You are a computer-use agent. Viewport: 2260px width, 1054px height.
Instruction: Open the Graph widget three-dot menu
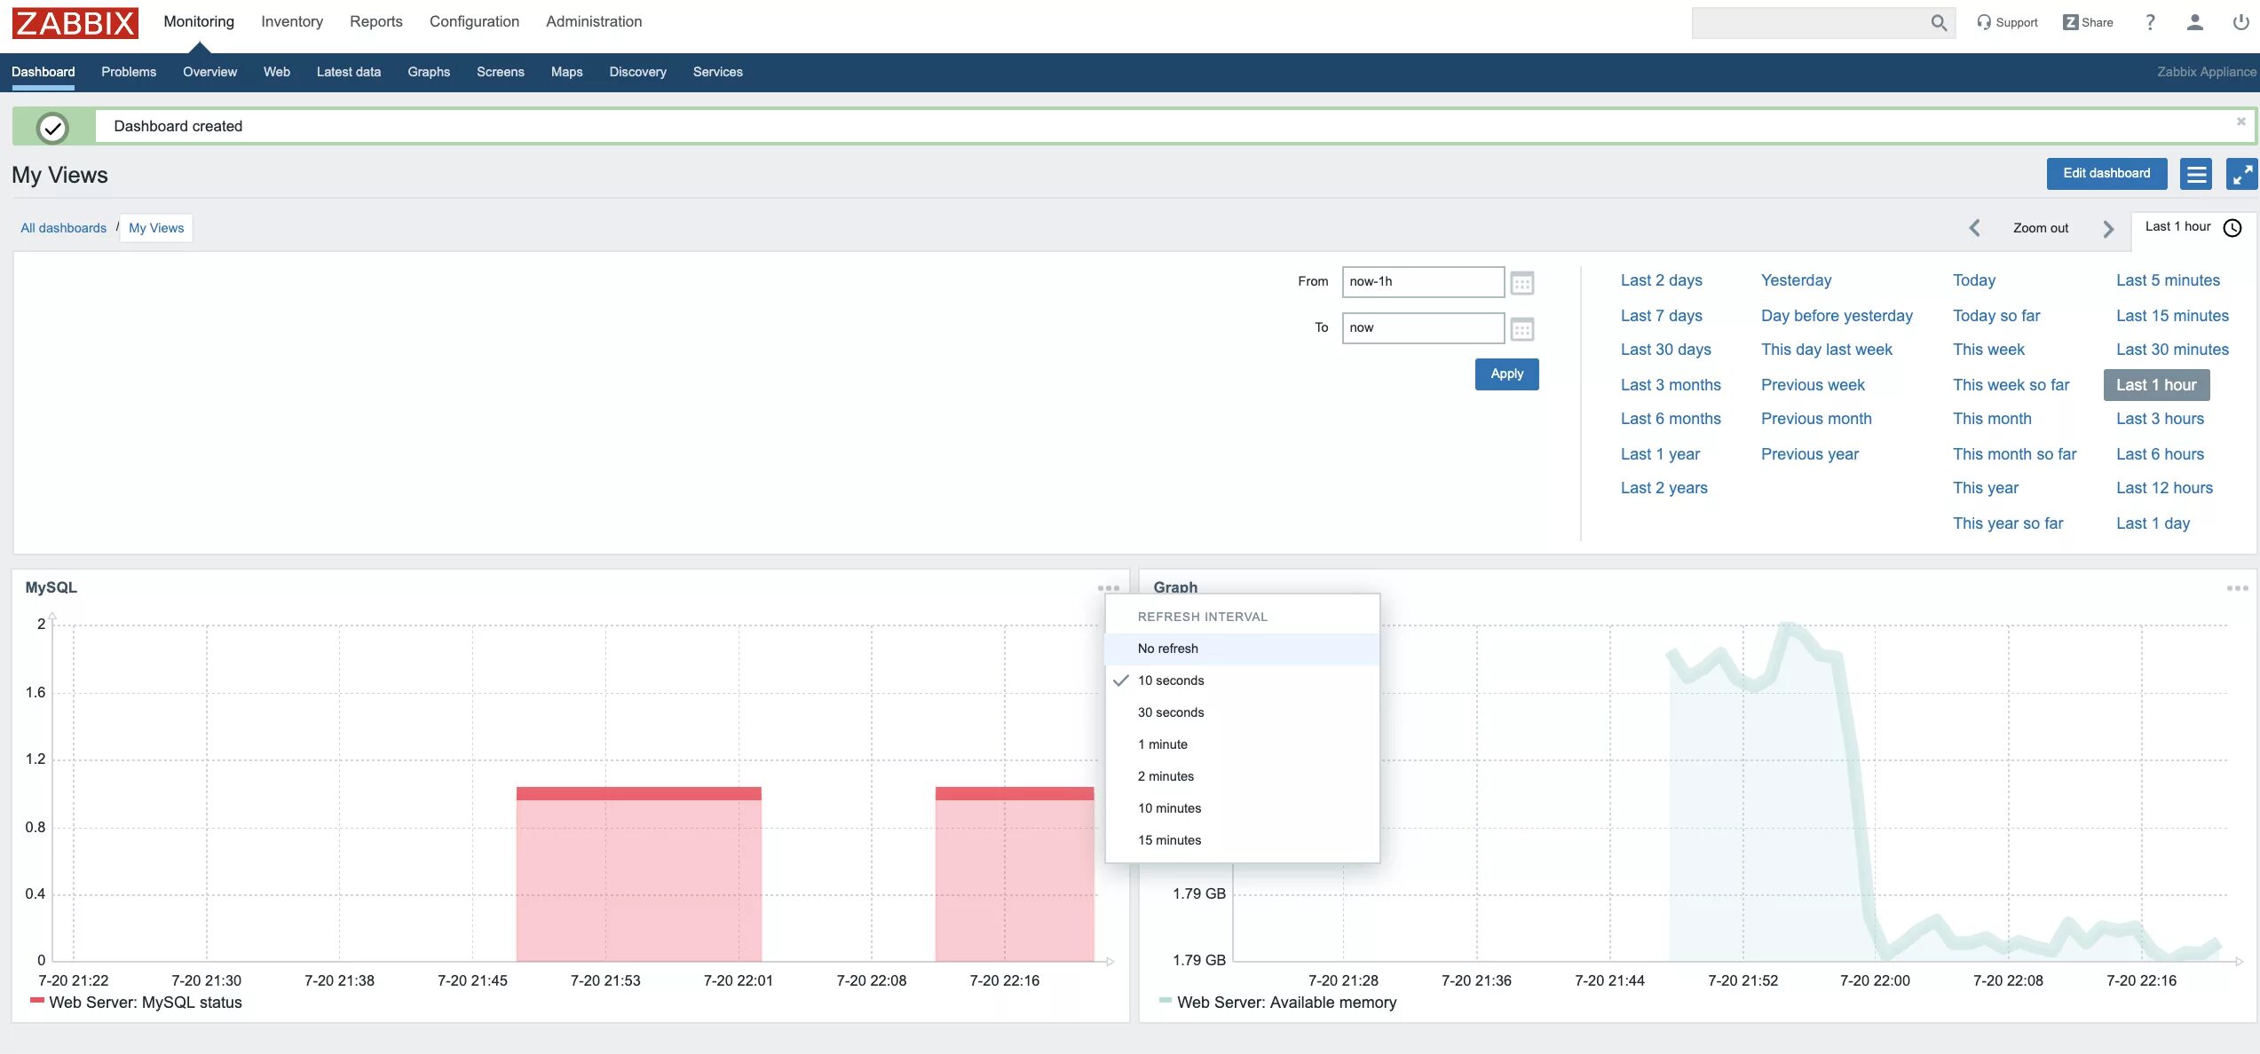[x=2236, y=588]
